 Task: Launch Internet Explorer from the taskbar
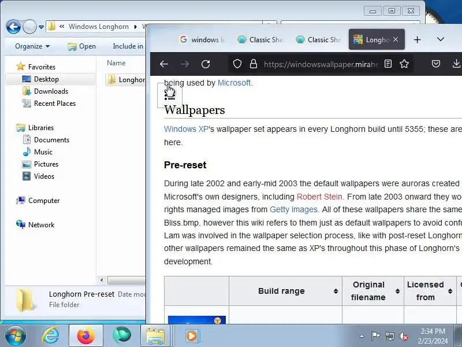tap(50, 336)
